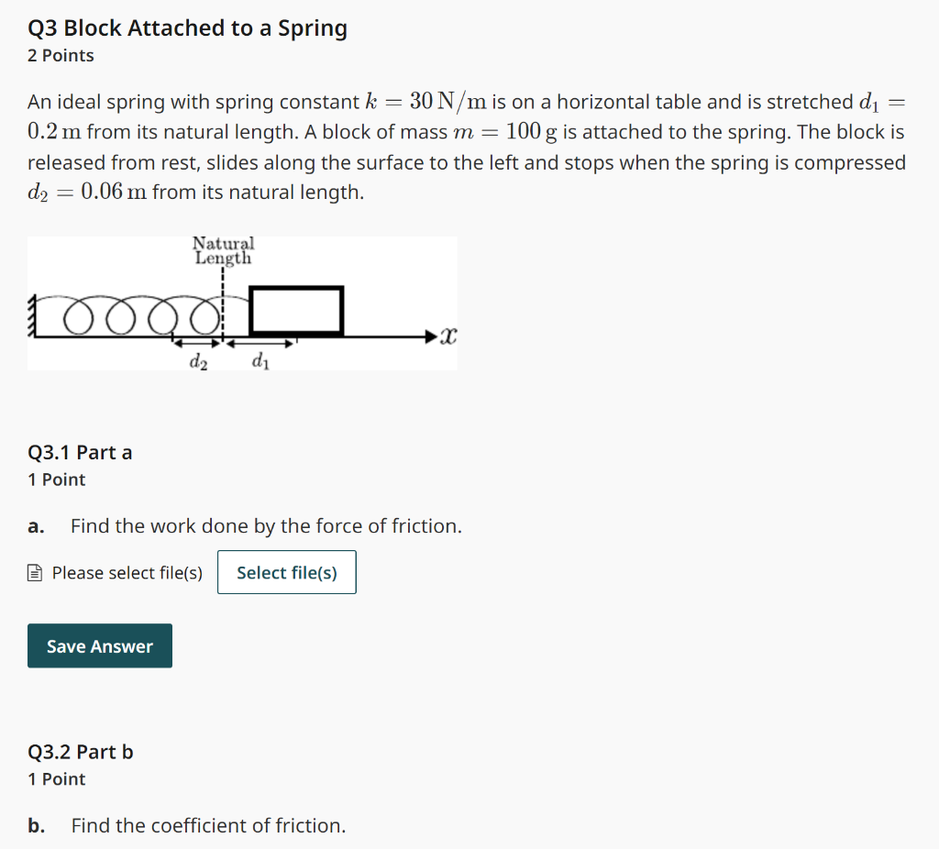Click the Select file(s) button
Viewport: 939px width, 849px height.
[286, 572]
